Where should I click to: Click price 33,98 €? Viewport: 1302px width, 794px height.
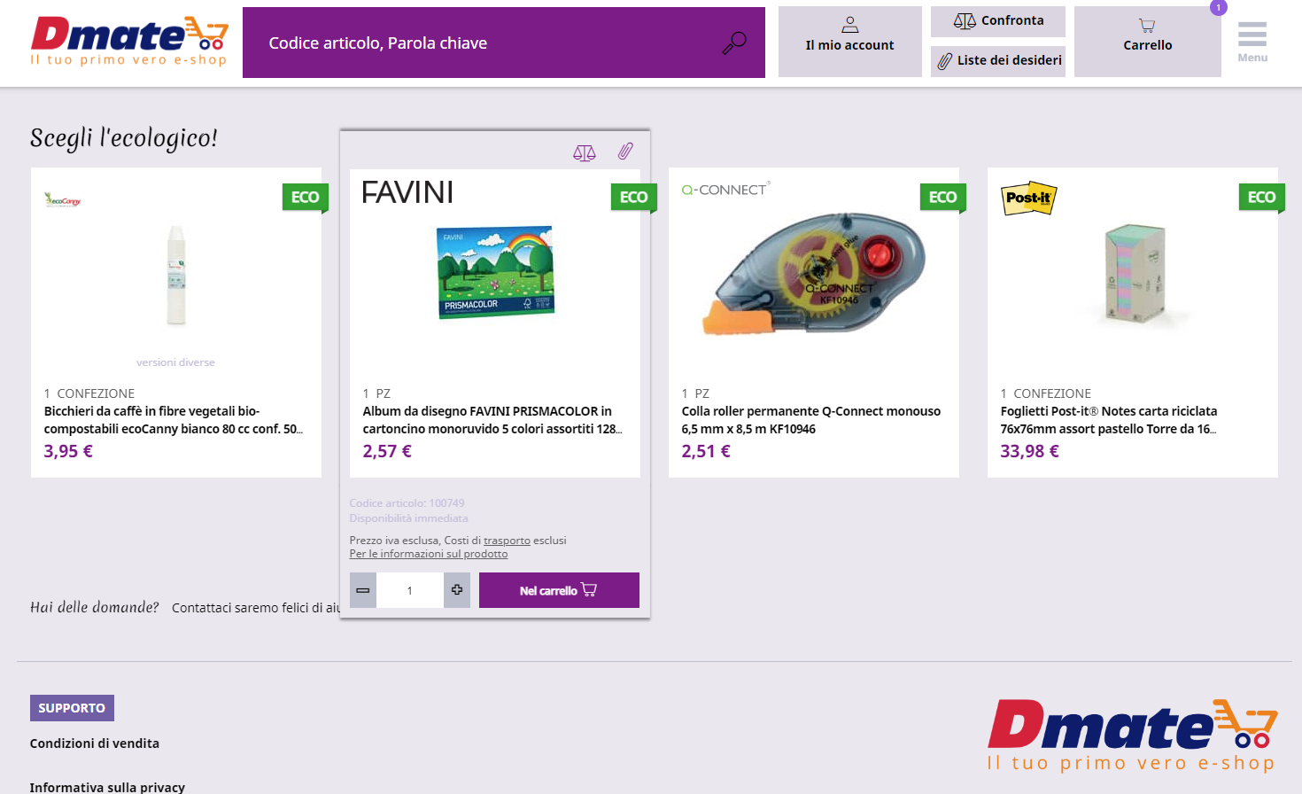pyautogui.click(x=1029, y=451)
